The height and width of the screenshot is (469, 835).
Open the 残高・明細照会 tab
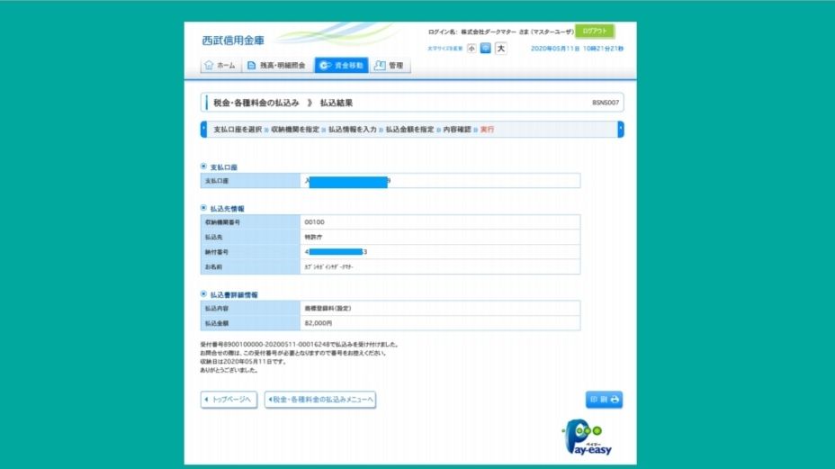277,66
